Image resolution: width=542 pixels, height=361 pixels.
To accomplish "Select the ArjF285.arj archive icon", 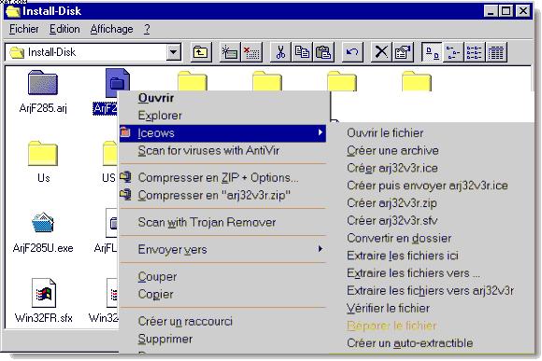I will click(43, 83).
